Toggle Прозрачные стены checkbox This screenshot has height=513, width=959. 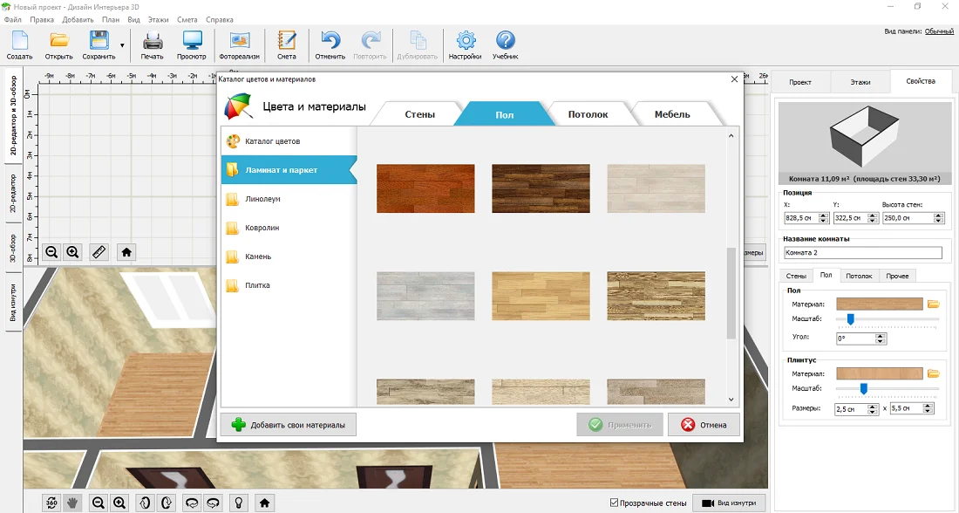(x=616, y=503)
